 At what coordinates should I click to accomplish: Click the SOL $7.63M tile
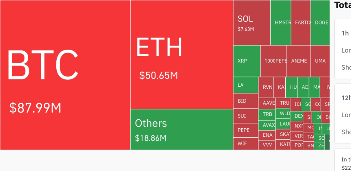click(x=252, y=23)
